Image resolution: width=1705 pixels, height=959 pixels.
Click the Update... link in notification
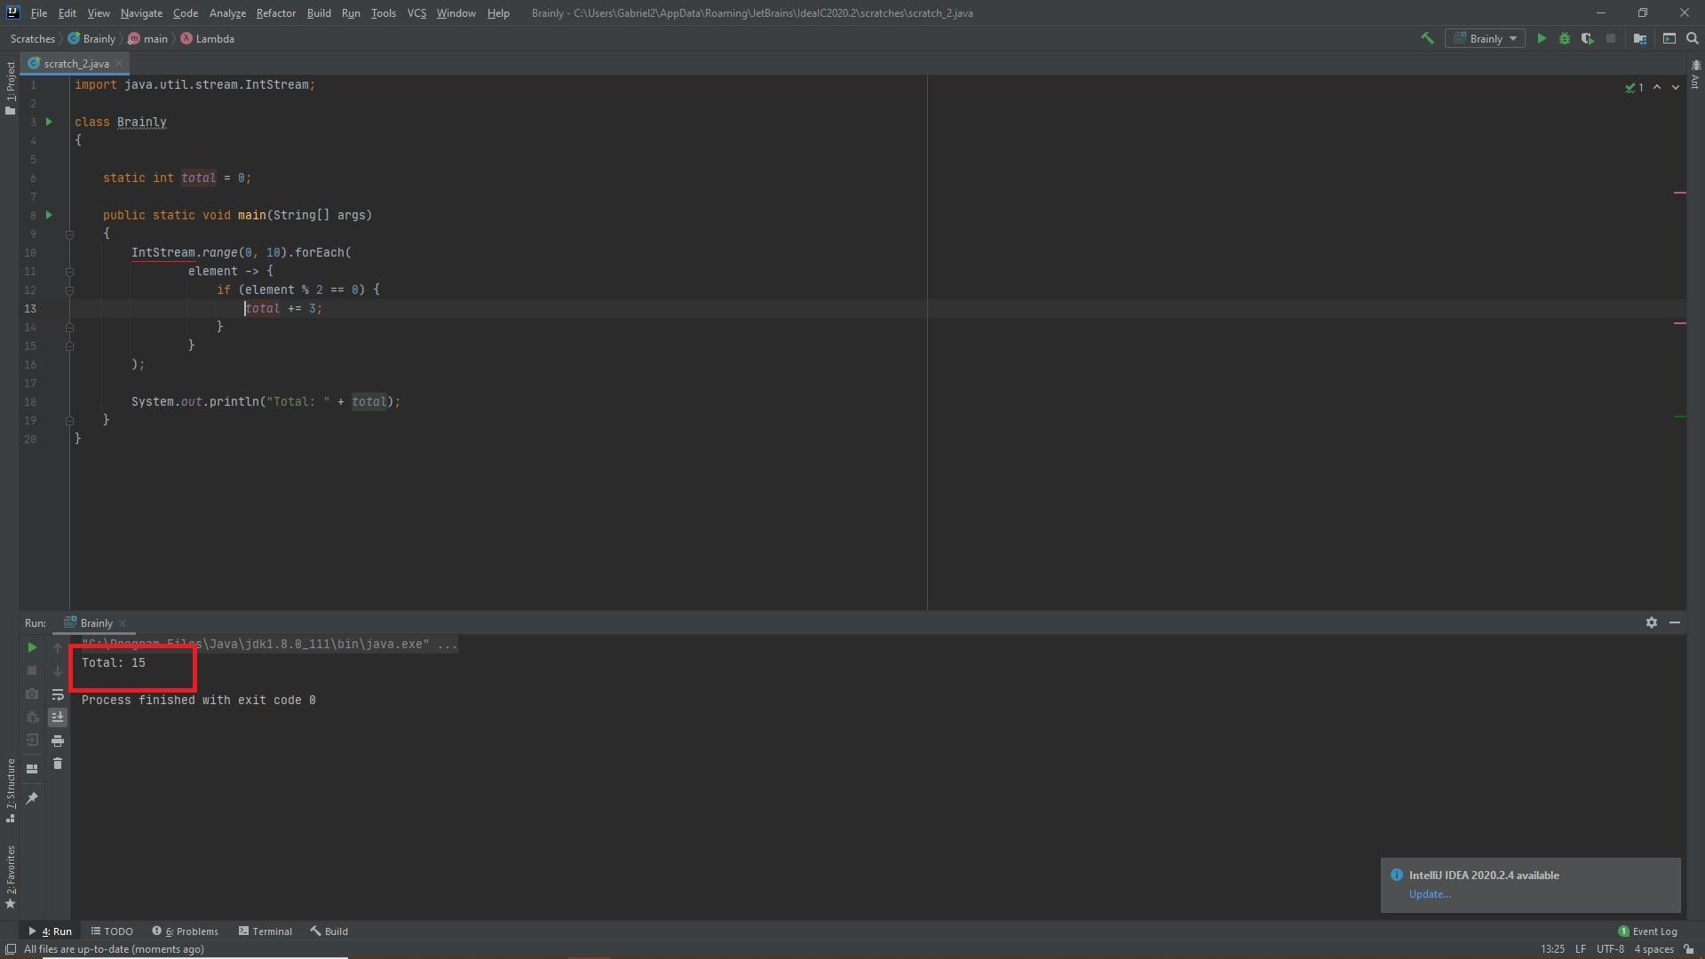click(x=1429, y=894)
